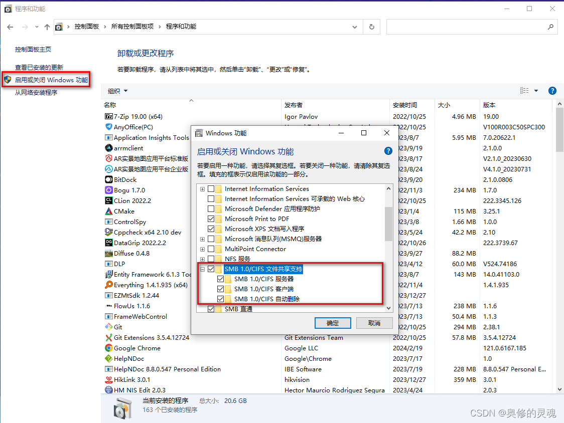Image resolution: width=564 pixels, height=423 pixels.
Task: Sort by 名称 column header
Action: (191, 105)
